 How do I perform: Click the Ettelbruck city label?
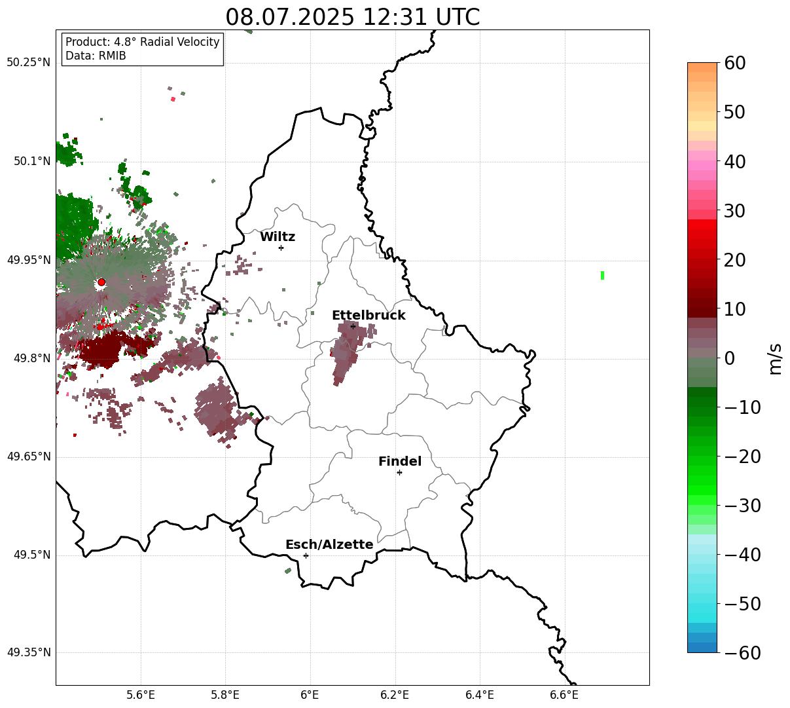pos(368,315)
